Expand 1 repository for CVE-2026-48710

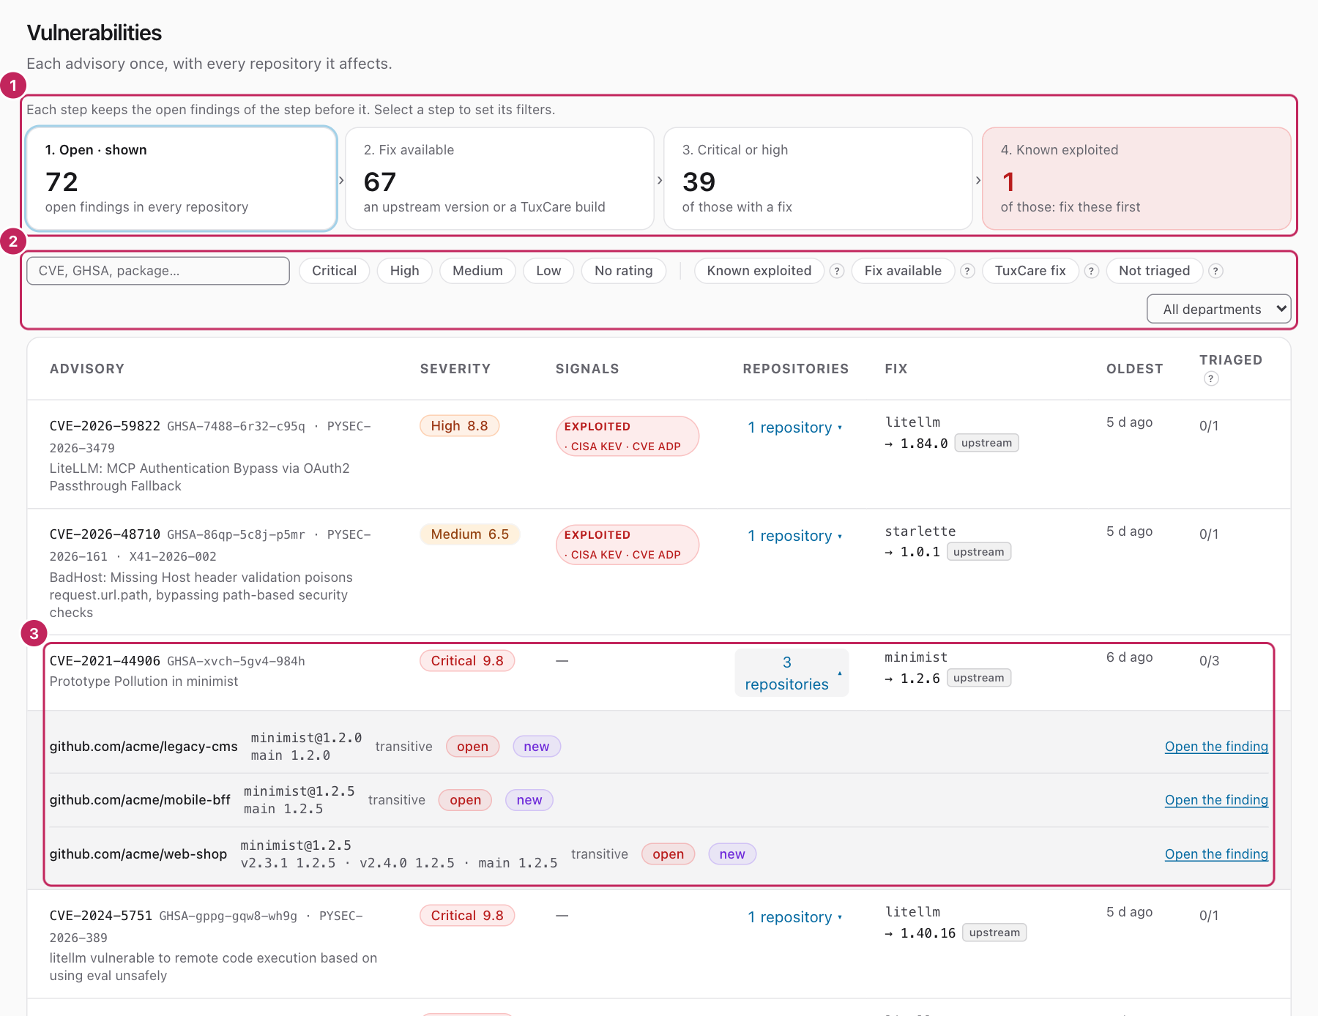point(795,536)
